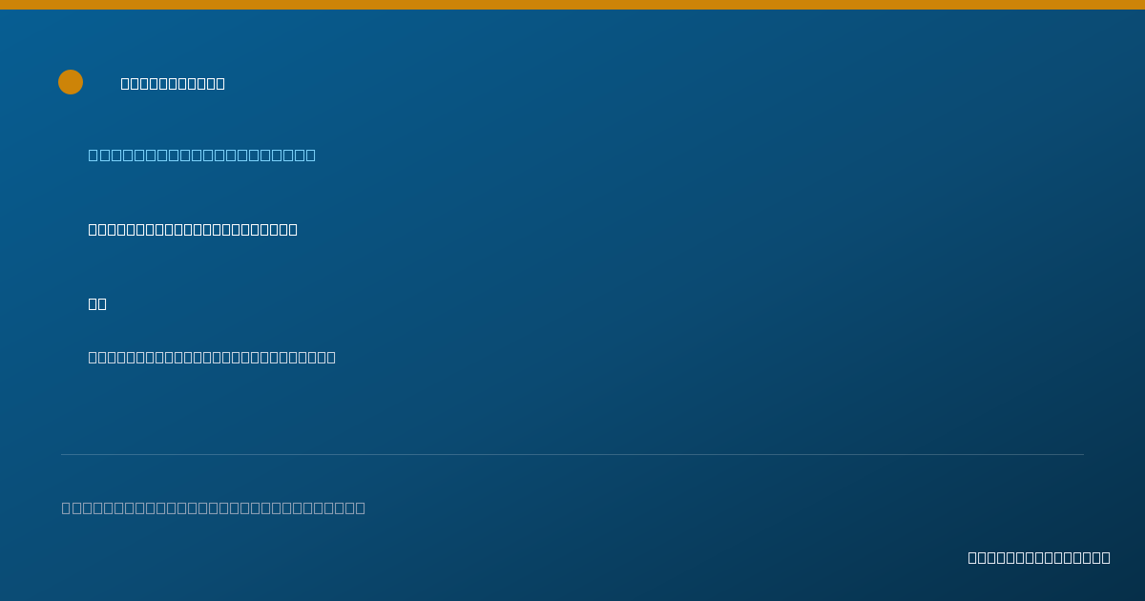
Task: Click the orange bar along the top edge
Action: point(572,5)
